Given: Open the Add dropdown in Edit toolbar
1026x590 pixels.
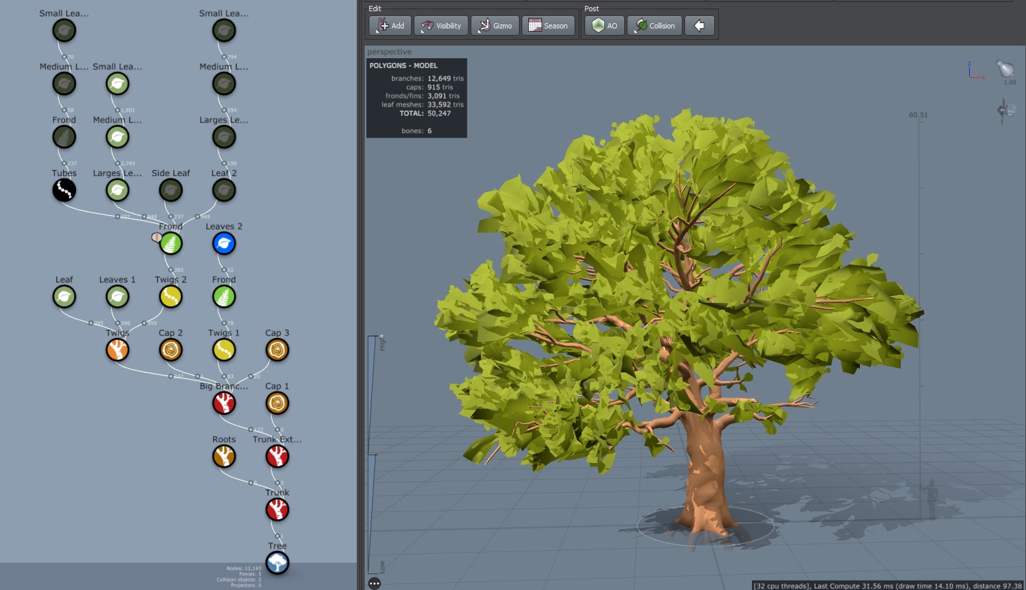Looking at the screenshot, I should coord(390,26).
